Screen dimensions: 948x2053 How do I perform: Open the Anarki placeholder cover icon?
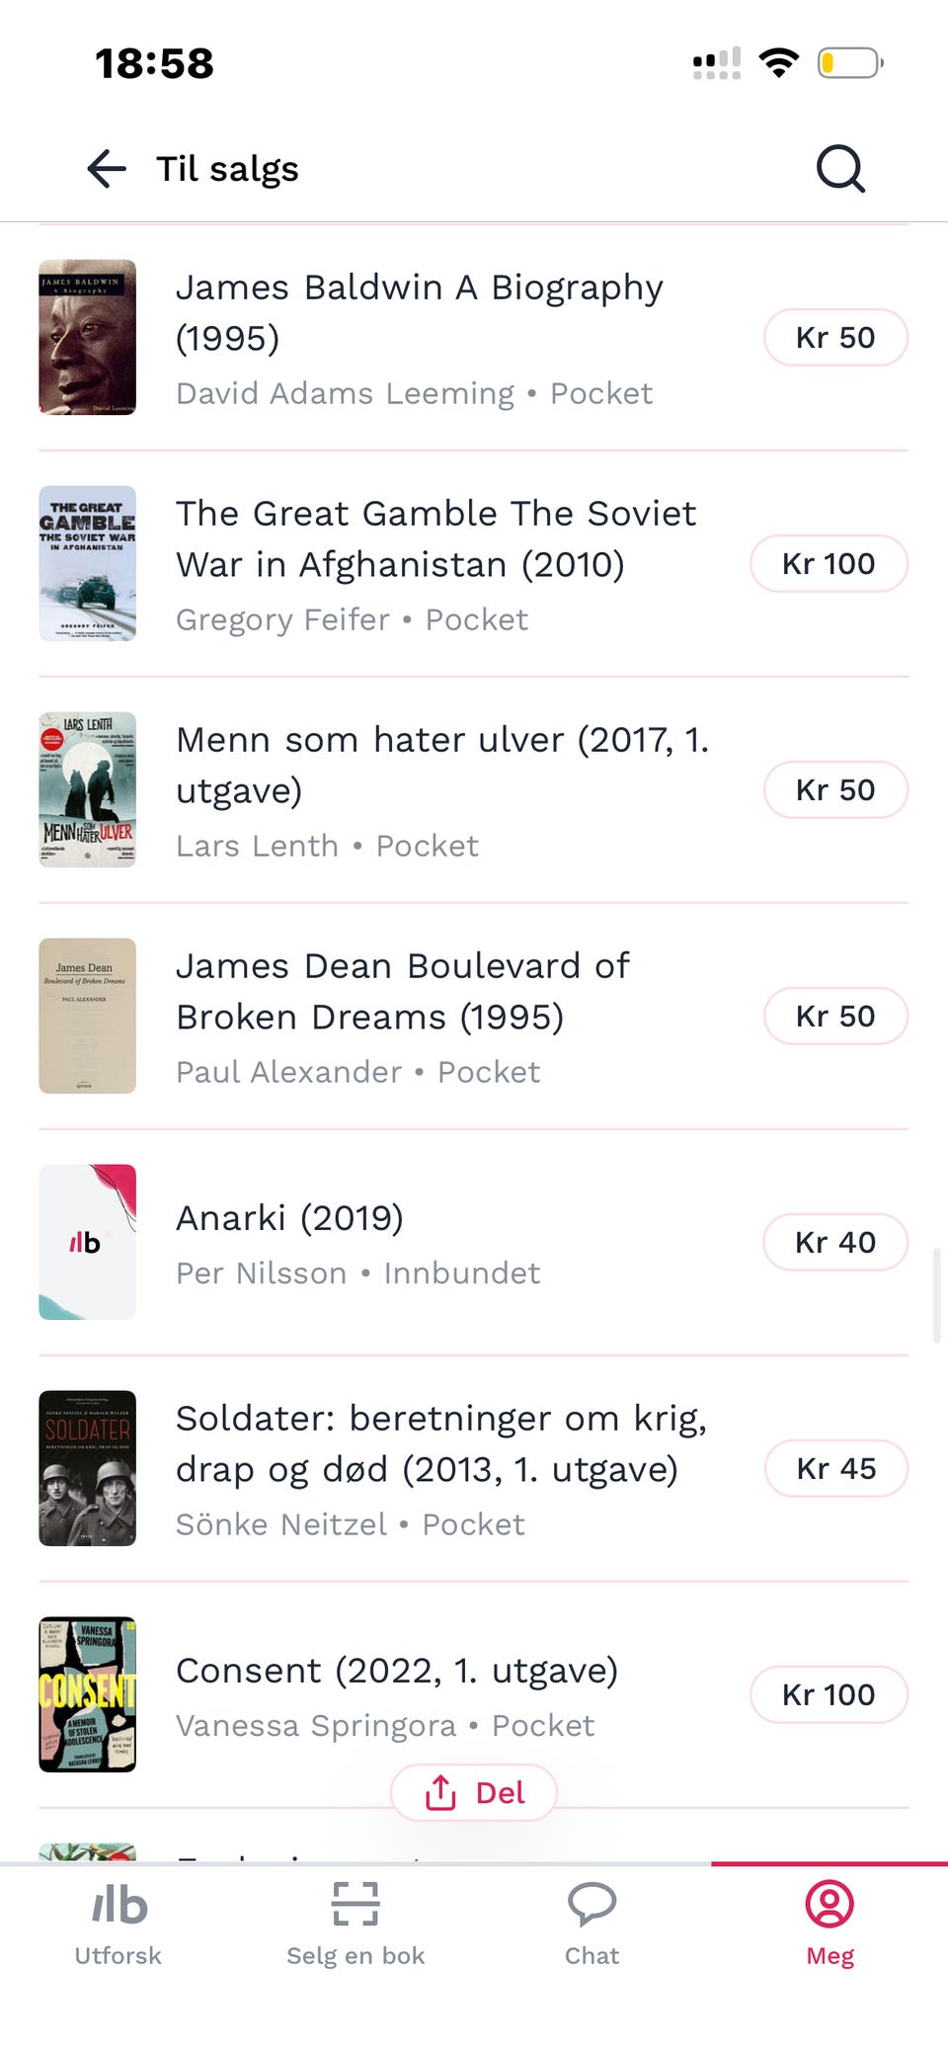point(87,1242)
